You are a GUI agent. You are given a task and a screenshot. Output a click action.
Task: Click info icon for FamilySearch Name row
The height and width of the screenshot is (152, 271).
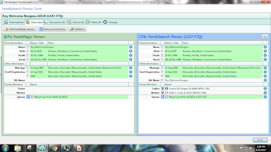point(265,47)
